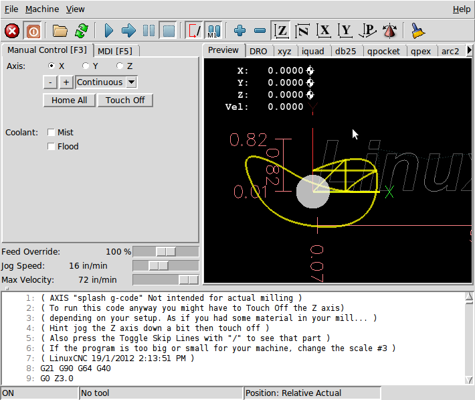475x400 pixels.
Task: Toggle the machine power button
Action: pos(32,31)
